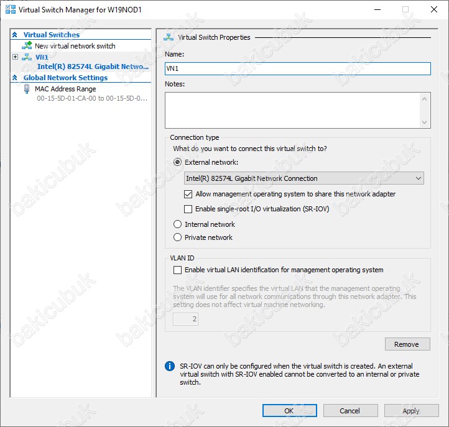
Task: Select the Internal network option
Action: (178, 224)
